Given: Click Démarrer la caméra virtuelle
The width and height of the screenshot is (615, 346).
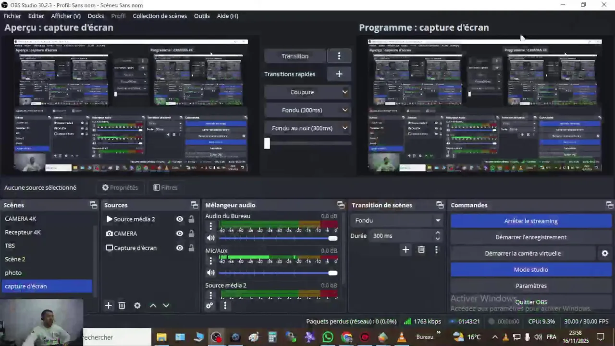Looking at the screenshot, I should click(x=523, y=253).
